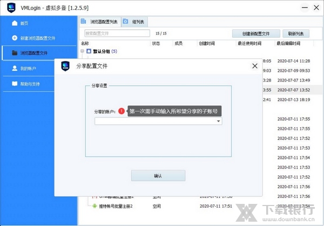Sort by the 状态 column header
Image resolution: width=324 pixels, height=226 pixels.
pyautogui.click(x=156, y=43)
